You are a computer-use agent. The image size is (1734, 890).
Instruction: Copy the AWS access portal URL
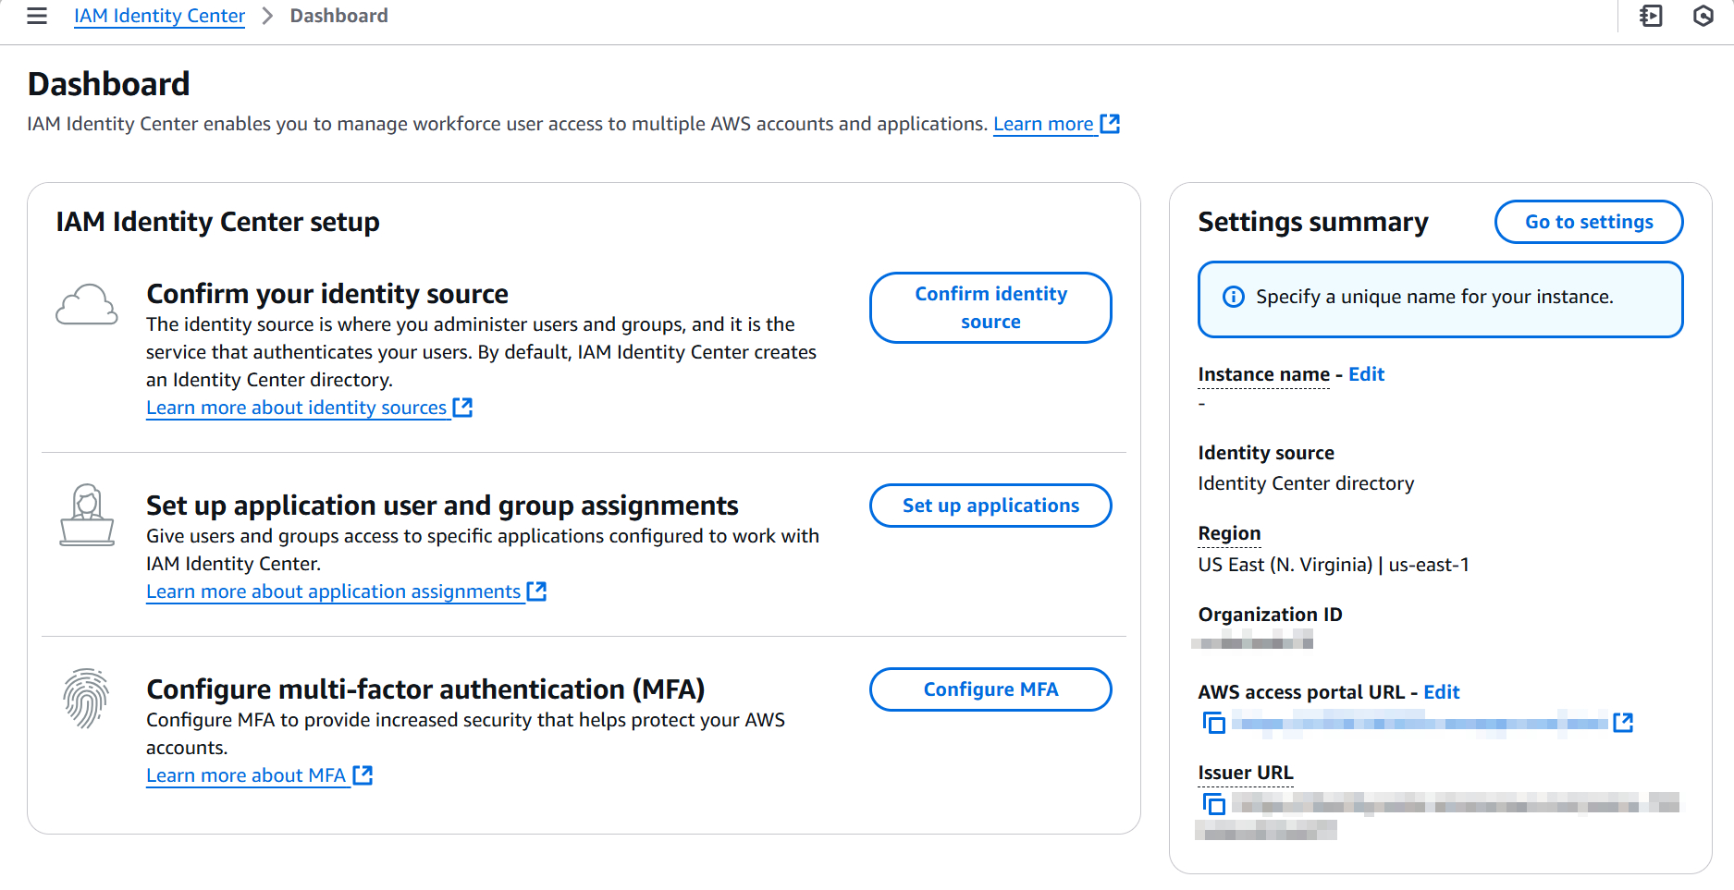(x=1213, y=723)
